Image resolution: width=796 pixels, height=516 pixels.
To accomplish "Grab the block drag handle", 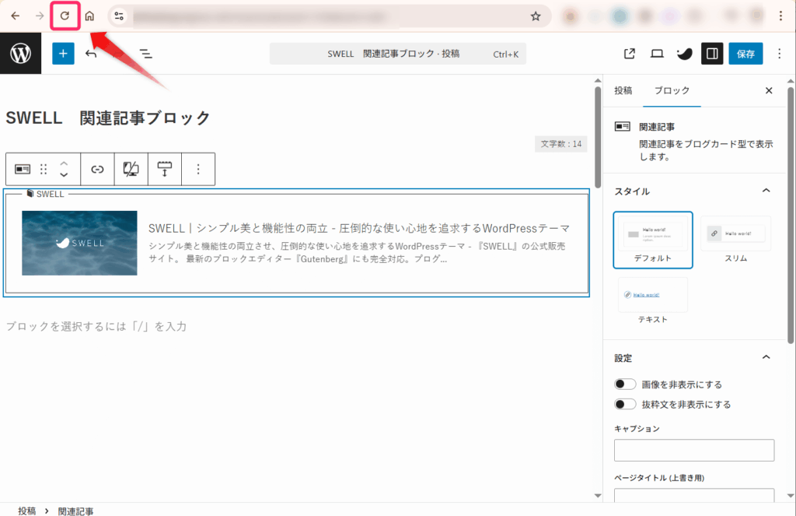I will (x=44, y=169).
